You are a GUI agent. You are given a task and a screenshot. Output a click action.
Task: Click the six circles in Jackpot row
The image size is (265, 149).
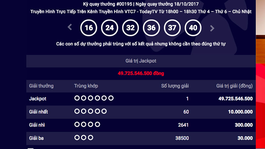pyautogui.click(x=94, y=98)
